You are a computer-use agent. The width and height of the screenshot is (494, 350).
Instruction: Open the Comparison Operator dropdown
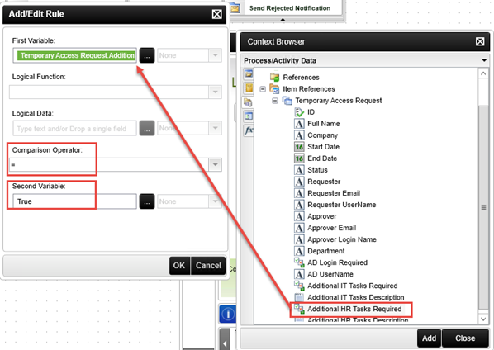click(215, 164)
